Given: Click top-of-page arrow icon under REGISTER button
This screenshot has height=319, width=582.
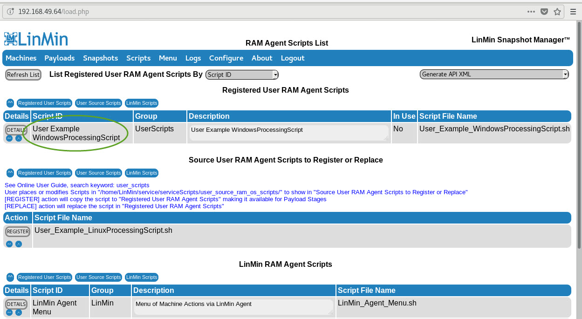Looking at the screenshot, I should (x=10, y=244).
